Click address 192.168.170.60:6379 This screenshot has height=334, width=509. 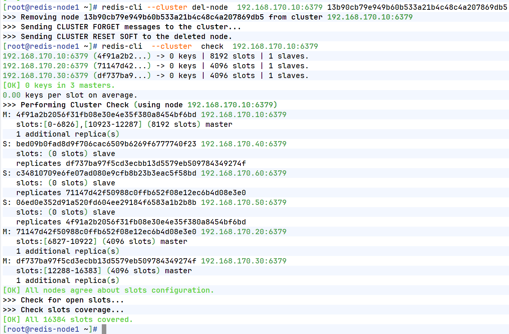pyautogui.click(x=244, y=173)
